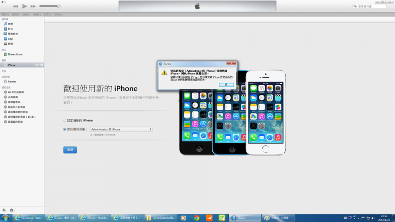
Task: Click the fast-forward (next track) button
Action: click(x=33, y=6)
